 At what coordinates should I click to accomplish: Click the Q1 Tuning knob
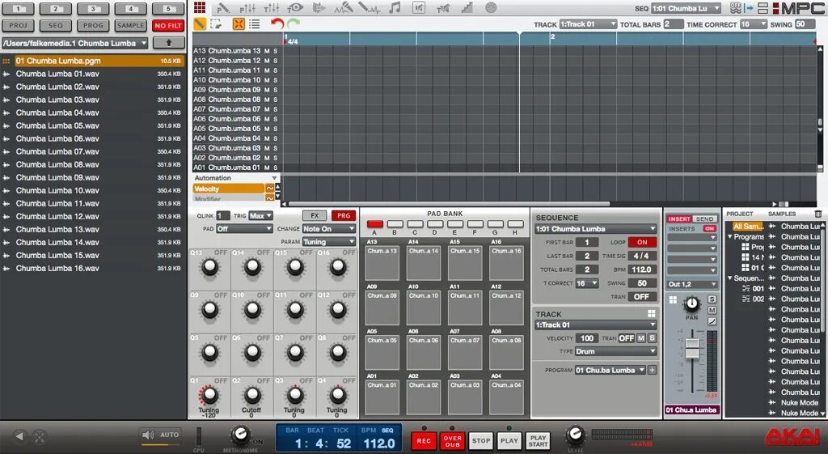[x=209, y=394]
